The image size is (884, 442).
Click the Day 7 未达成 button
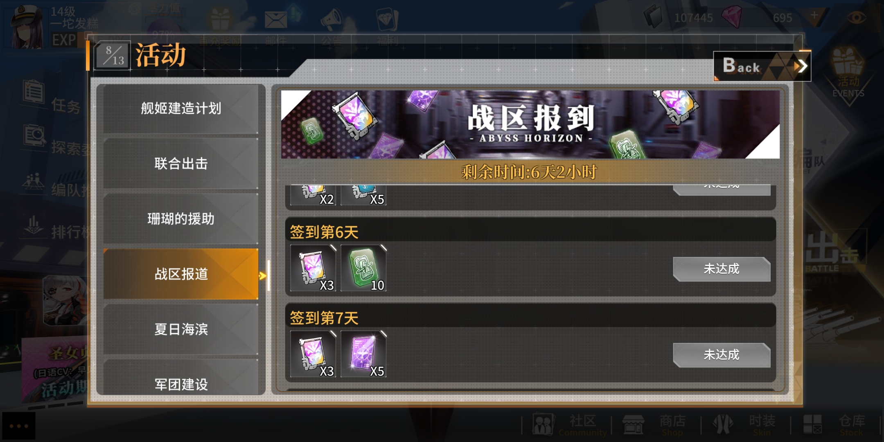(722, 355)
